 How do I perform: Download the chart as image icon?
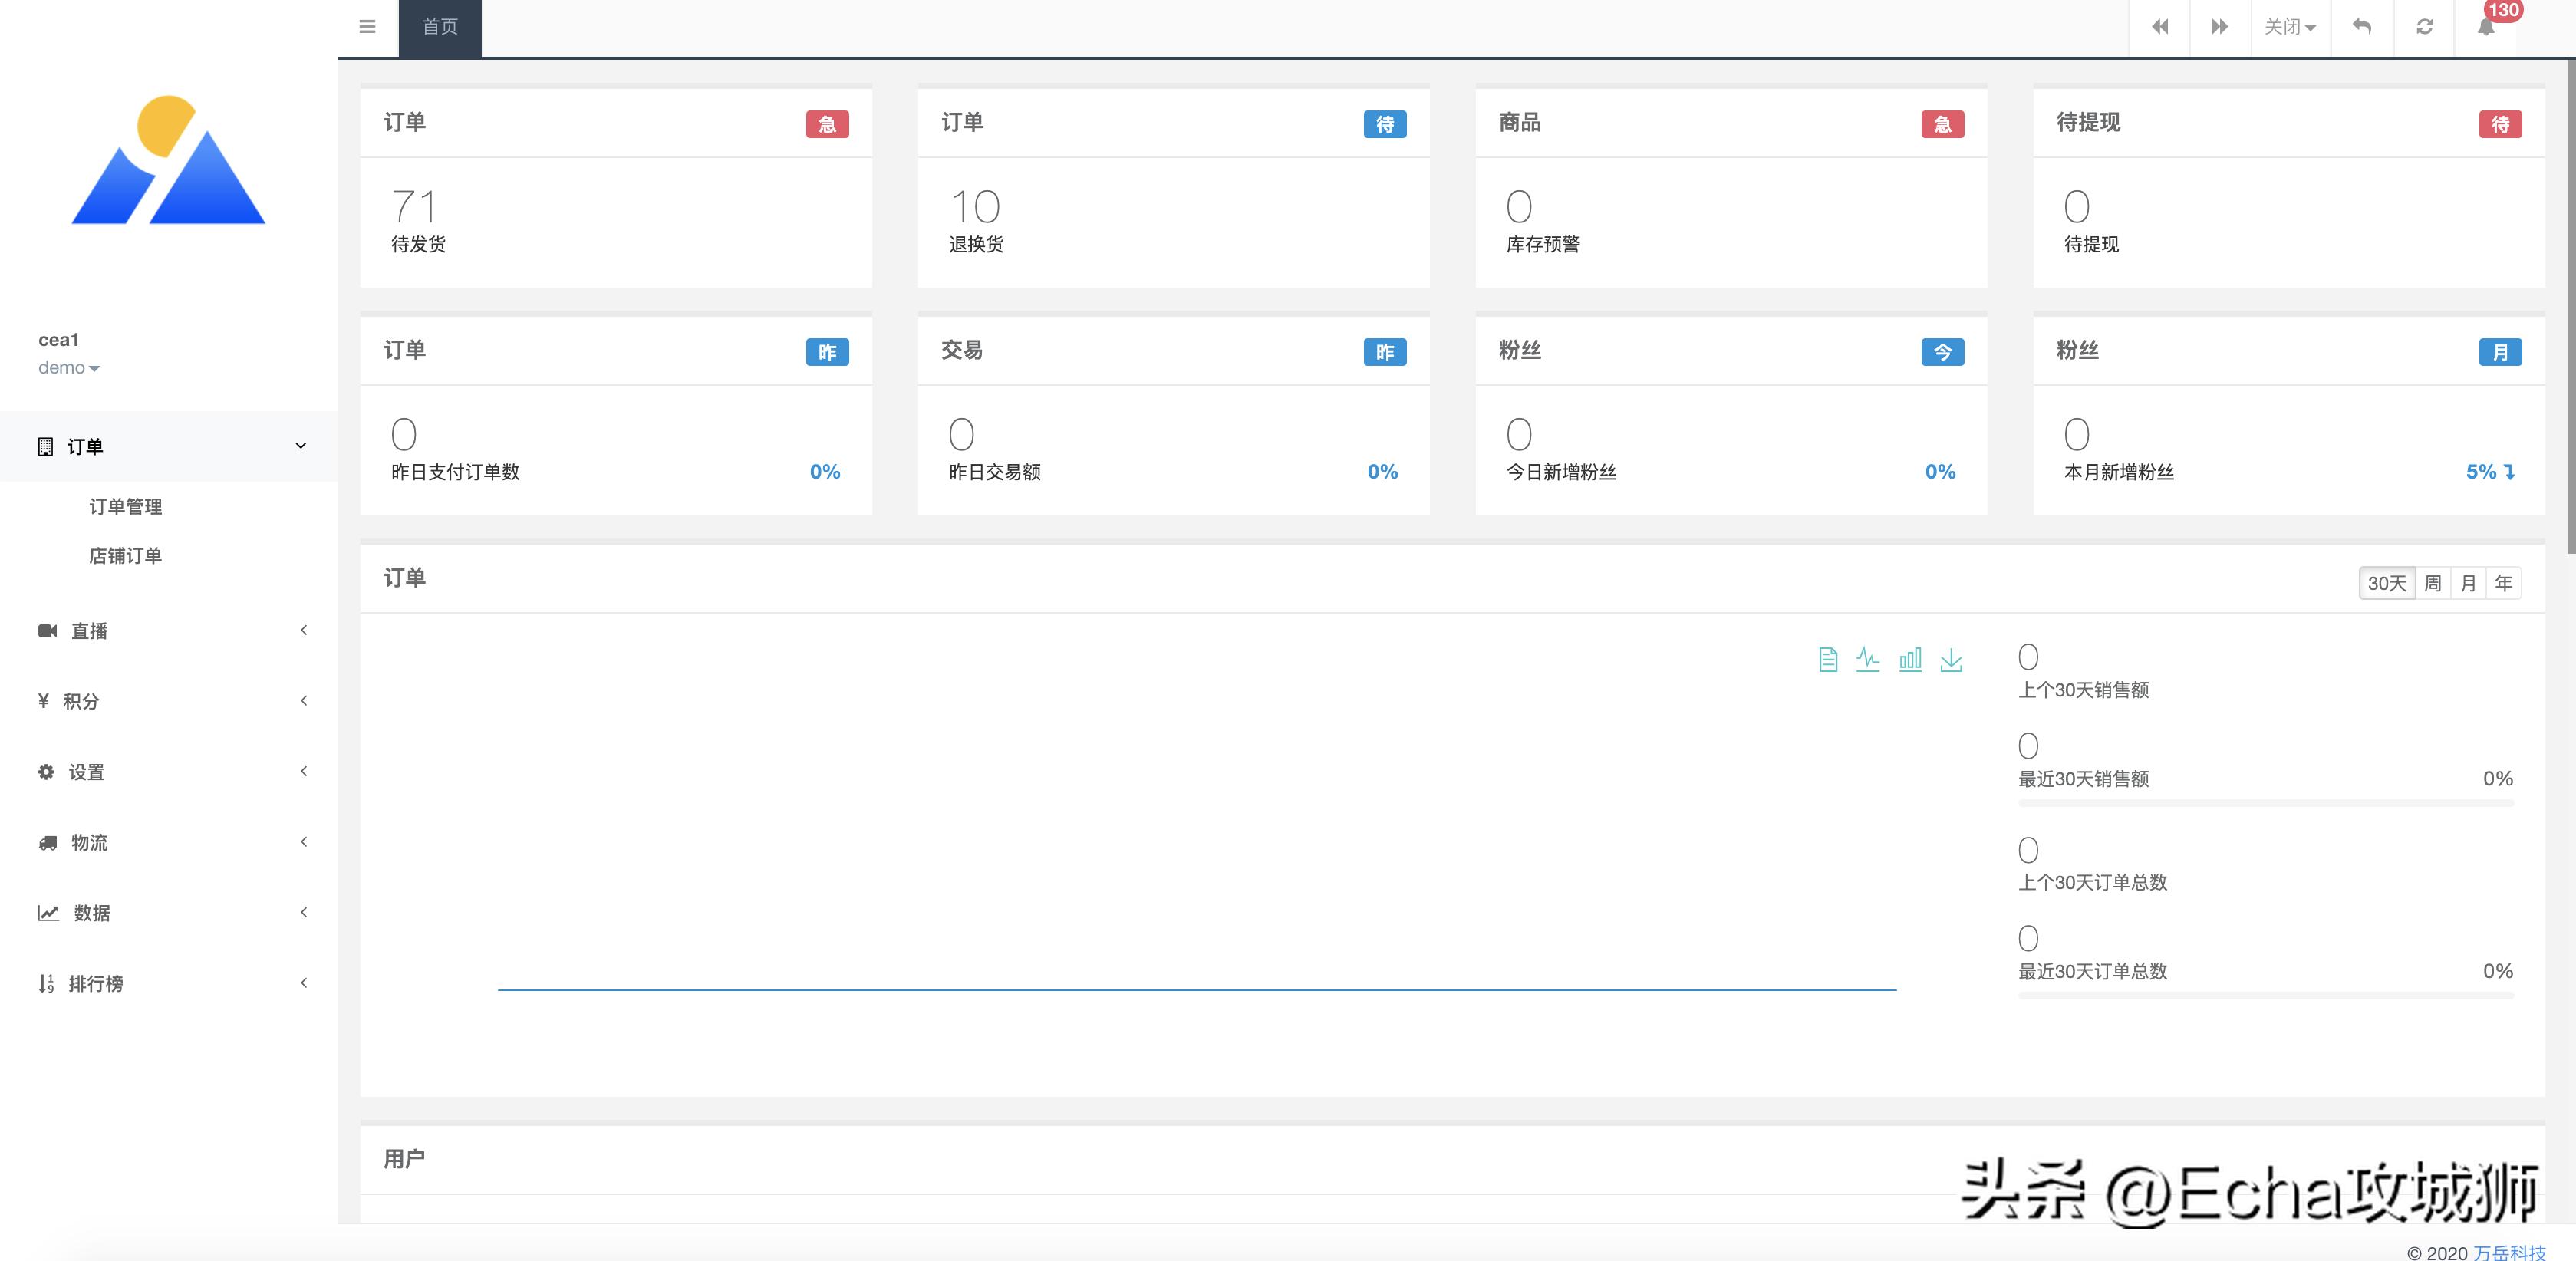1951,659
